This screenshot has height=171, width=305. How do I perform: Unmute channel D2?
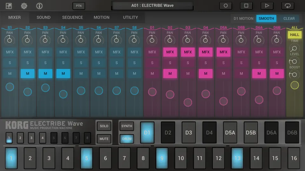point(170,73)
